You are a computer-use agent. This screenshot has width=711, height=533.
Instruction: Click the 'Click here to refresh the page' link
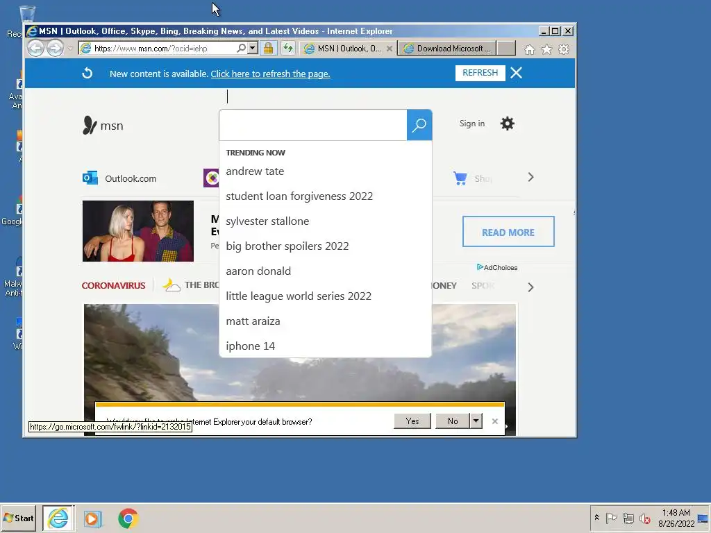(x=270, y=74)
